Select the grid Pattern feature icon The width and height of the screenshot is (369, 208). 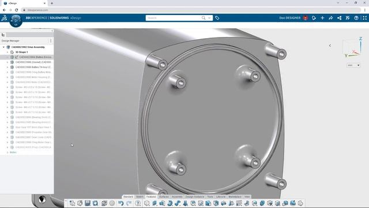click(x=239, y=203)
